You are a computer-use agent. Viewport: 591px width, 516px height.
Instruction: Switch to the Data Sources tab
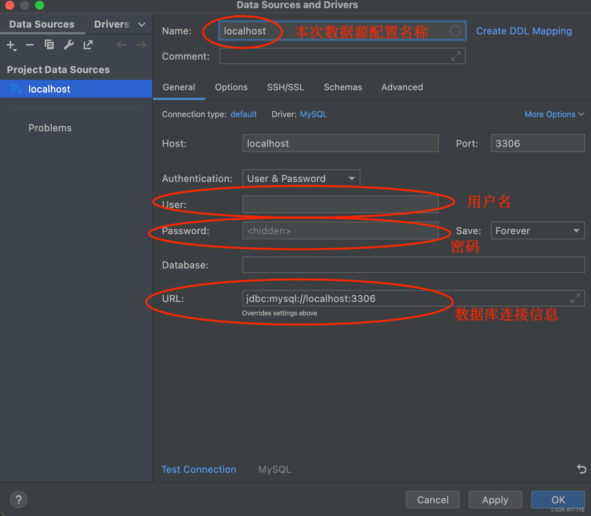[42, 24]
